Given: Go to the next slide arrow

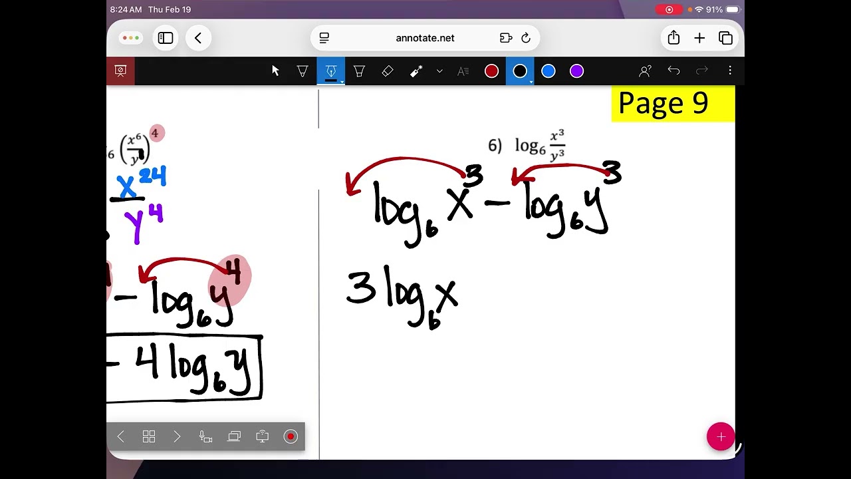Looking at the screenshot, I should point(177,436).
